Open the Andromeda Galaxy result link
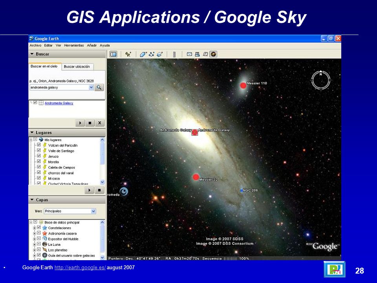This screenshot has width=377, height=283. (59, 103)
